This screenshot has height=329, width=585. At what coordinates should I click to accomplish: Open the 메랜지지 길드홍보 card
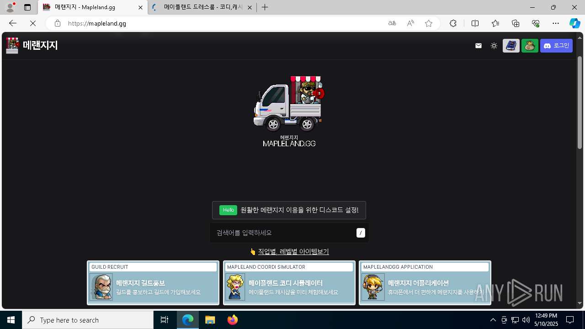coord(153,283)
